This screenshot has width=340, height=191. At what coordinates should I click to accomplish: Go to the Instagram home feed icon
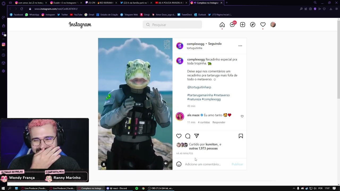(x=222, y=25)
